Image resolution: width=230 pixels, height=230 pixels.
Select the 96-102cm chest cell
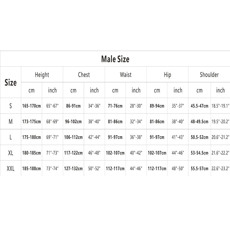[73, 122]
